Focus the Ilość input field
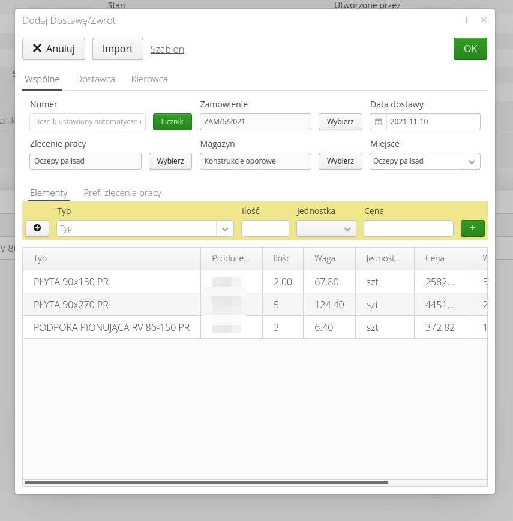This screenshot has width=513, height=521. coord(265,228)
